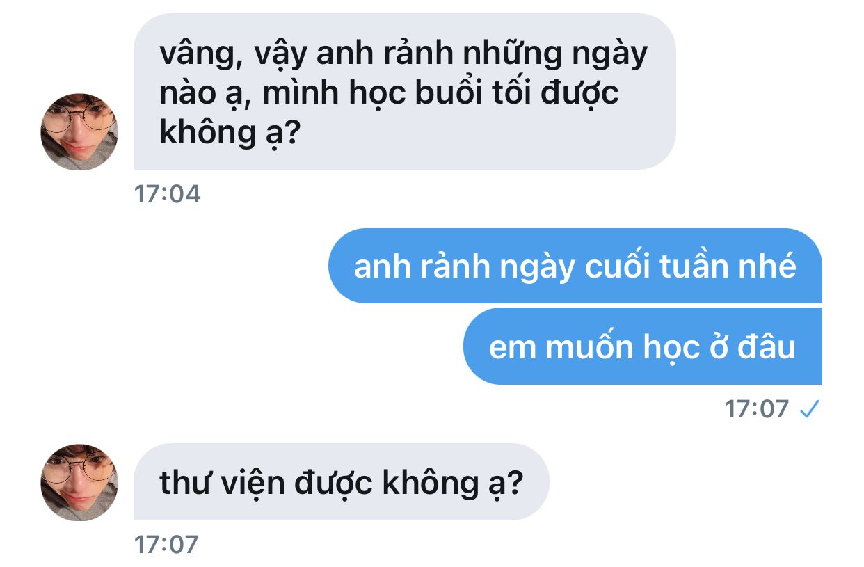Click the blue sent checkmark beside 17:07
The height and width of the screenshot is (567, 864).
(809, 410)
